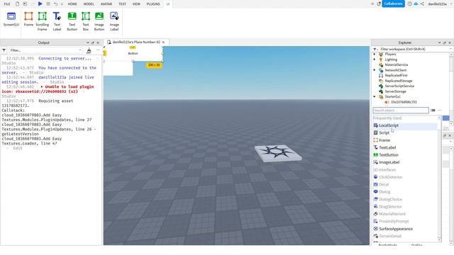Open the FILE menu
Screen dimensions: 454x255
[x=7, y=4]
